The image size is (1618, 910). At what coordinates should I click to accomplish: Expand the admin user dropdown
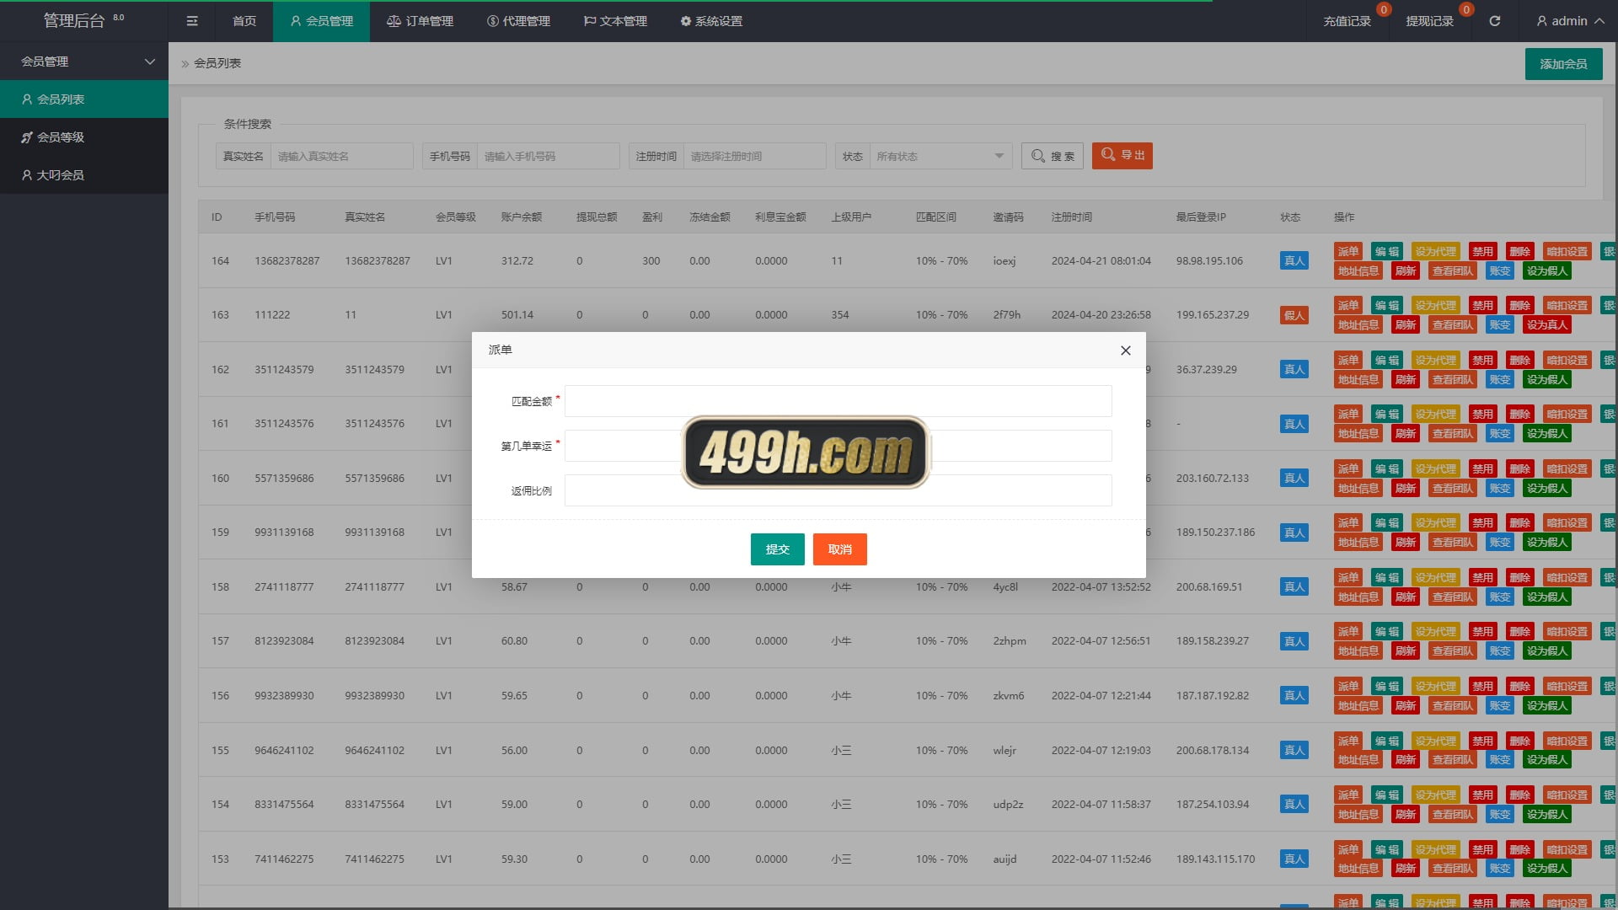[x=1570, y=21]
